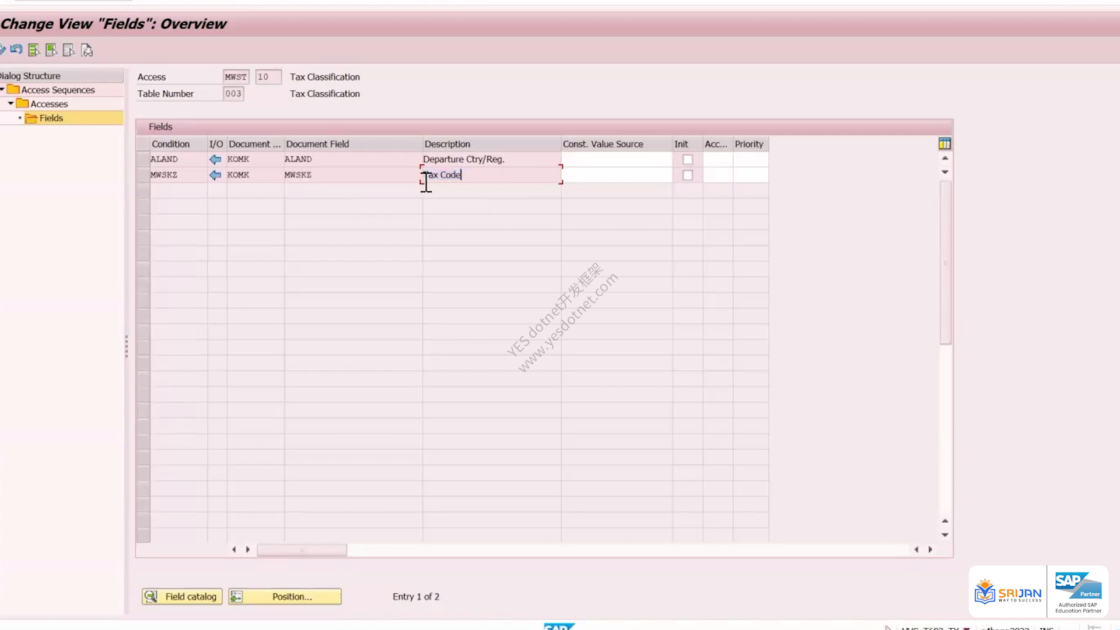The image size is (1120, 630).
Task: Click the Const. Value Source field for ALAND
Action: click(617, 159)
